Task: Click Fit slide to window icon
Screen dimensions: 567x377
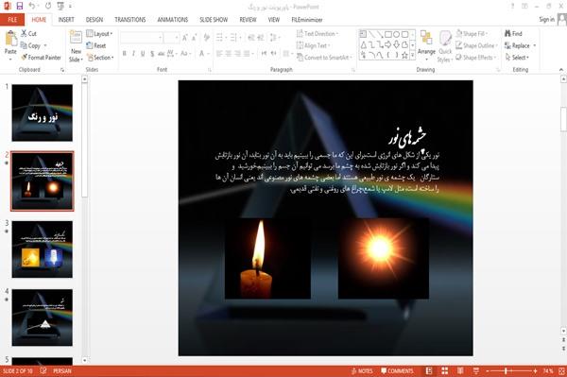Action: [x=561, y=370]
